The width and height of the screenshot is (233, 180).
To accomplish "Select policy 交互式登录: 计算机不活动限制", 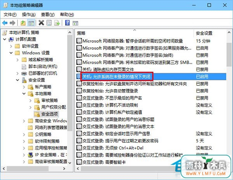I will tap(110, 105).
